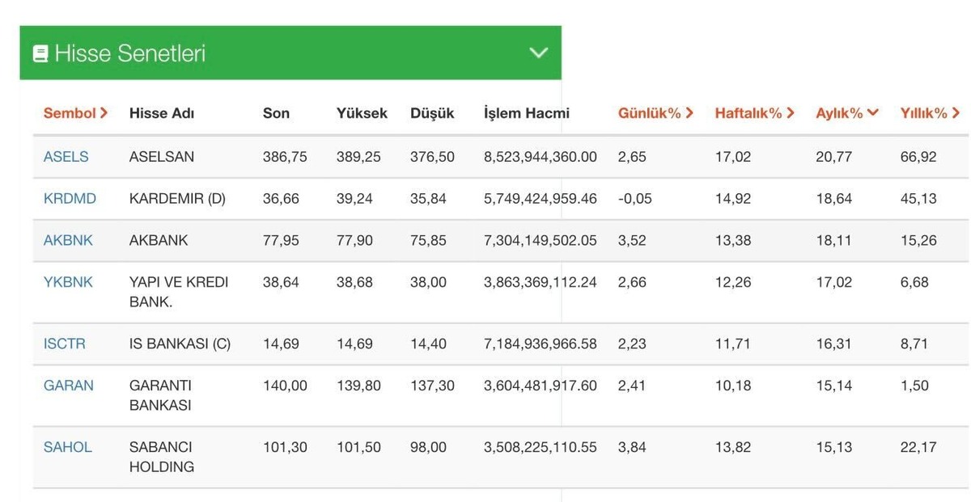
Task: Click ASELSAN low value 376,50
Action: (432, 157)
